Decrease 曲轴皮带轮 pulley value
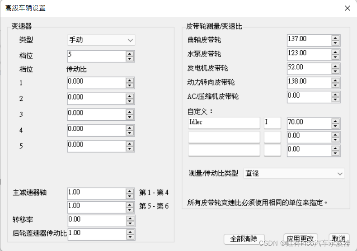 [x=335, y=43]
